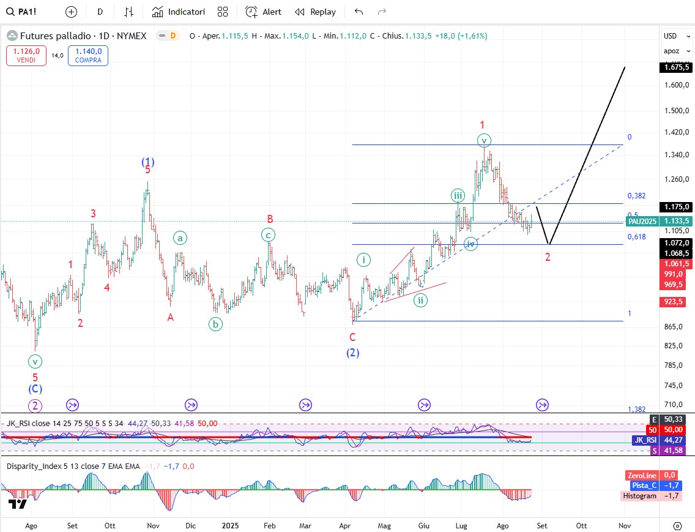Create an Alert from toolbar
Screen dimensions: 695x532
(263, 12)
